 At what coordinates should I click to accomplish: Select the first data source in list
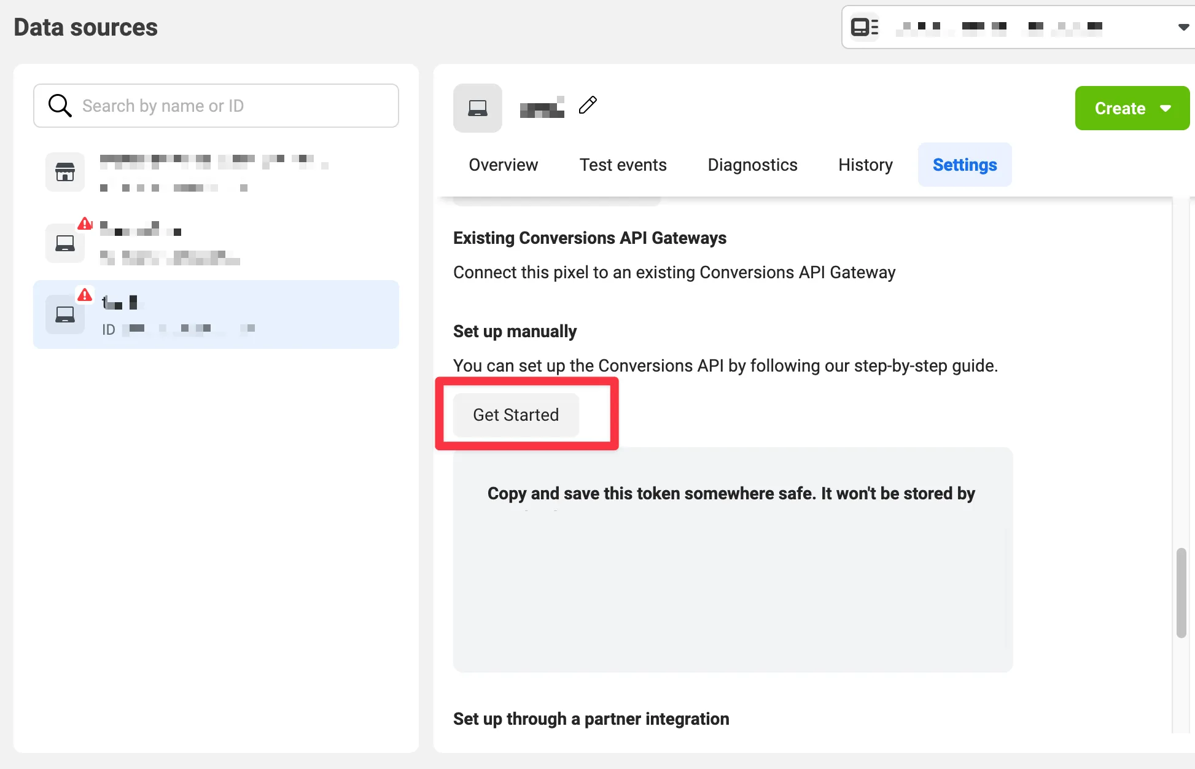215,173
